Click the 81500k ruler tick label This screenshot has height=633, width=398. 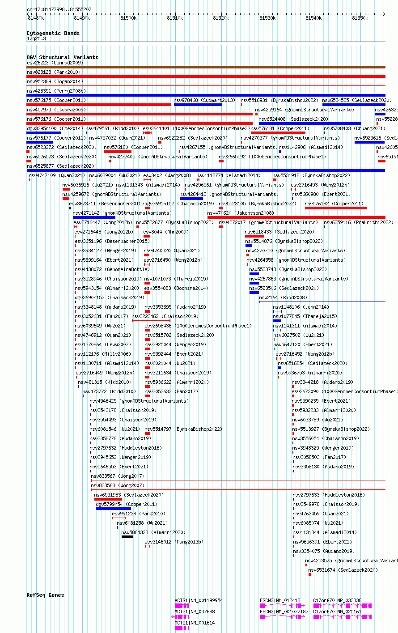tap(128, 18)
